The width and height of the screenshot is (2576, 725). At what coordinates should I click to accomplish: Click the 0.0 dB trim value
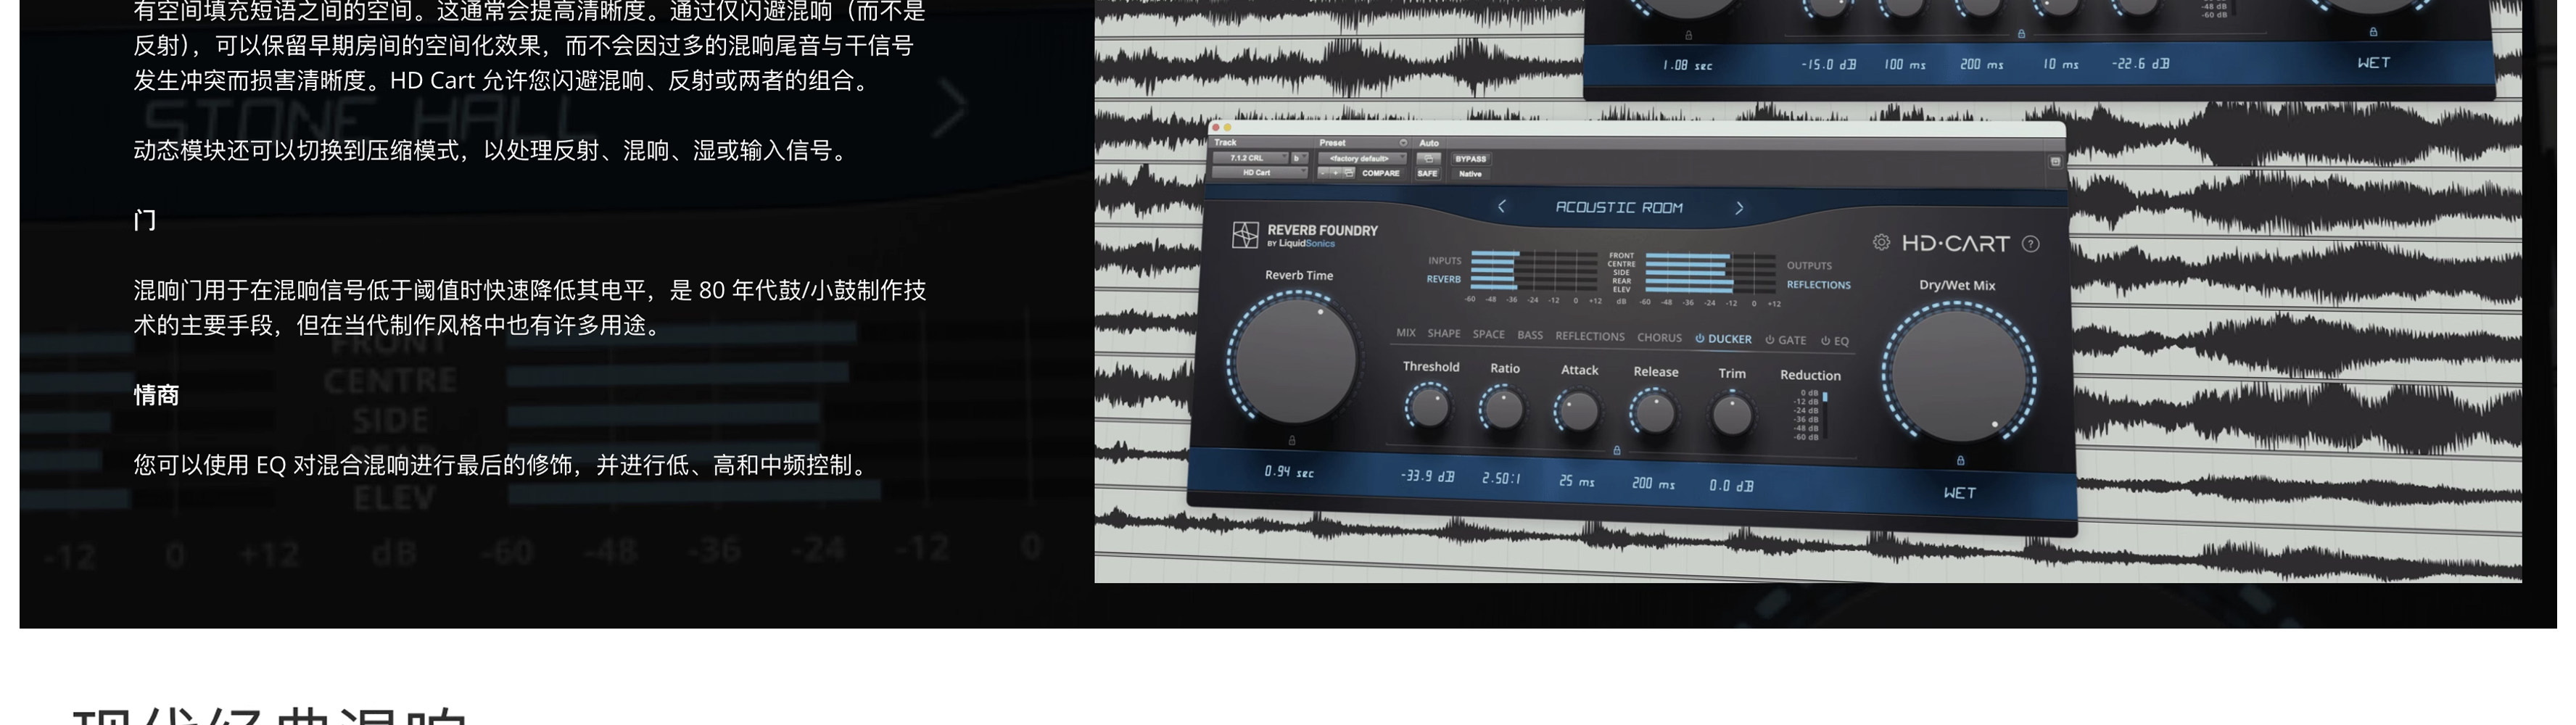[x=1731, y=486]
